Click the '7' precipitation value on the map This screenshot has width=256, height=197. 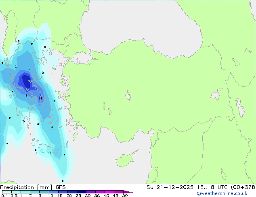click(x=29, y=70)
